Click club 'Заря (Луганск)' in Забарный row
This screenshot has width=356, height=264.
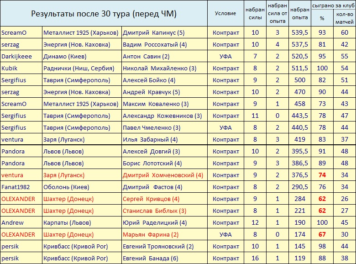(x=64, y=139)
